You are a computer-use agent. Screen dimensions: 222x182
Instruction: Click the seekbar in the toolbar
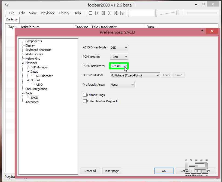pyautogui.click(x=202, y=13)
